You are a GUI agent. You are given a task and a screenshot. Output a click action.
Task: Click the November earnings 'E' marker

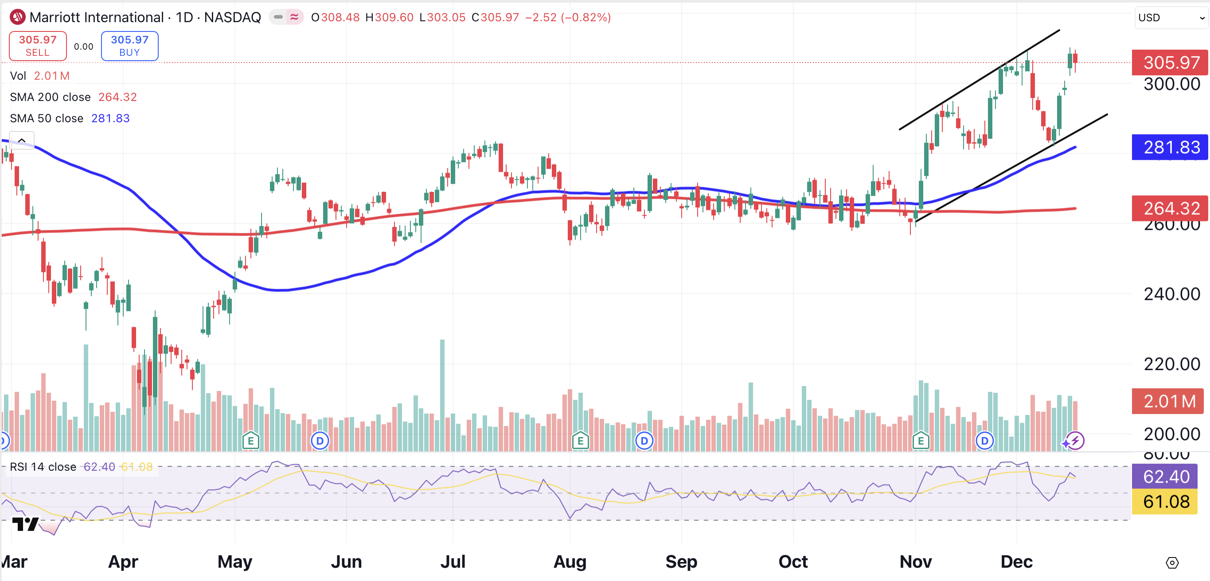pyautogui.click(x=920, y=441)
